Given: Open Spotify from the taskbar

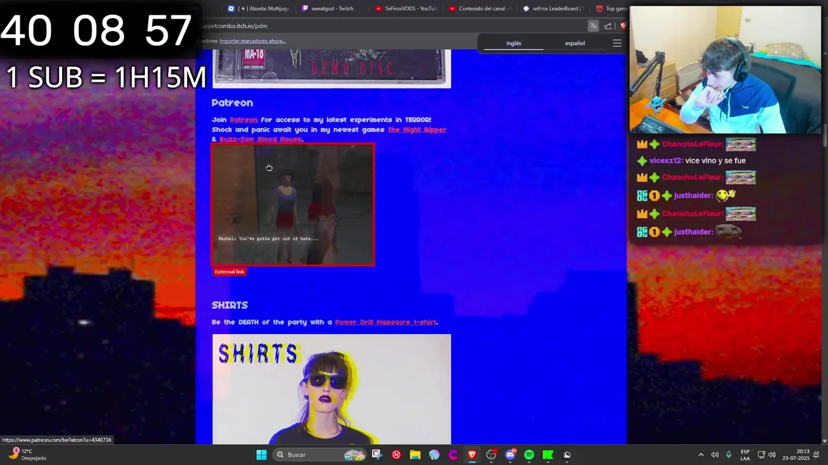Looking at the screenshot, I should click(x=529, y=455).
